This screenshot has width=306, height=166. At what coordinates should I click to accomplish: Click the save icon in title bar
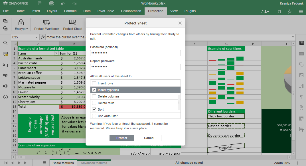tap(40, 3)
